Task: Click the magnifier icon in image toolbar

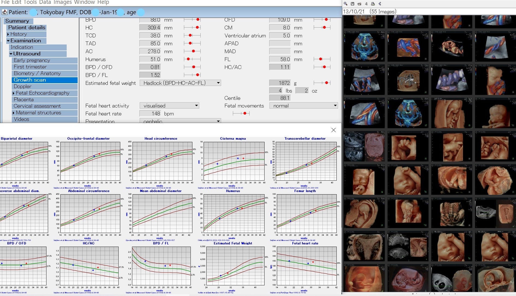Action: (x=345, y=4)
